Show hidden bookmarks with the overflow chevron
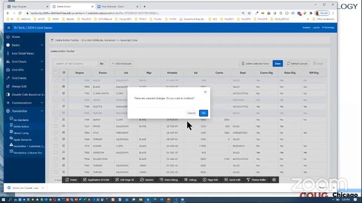Screen dimensions: 362x203 [308, 19]
